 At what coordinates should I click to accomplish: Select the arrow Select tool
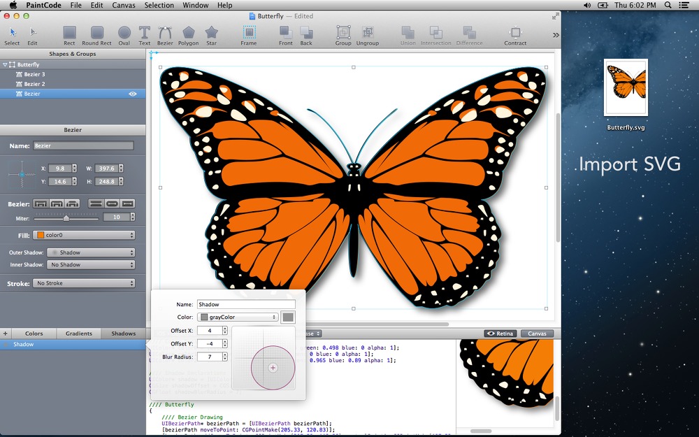click(x=12, y=36)
